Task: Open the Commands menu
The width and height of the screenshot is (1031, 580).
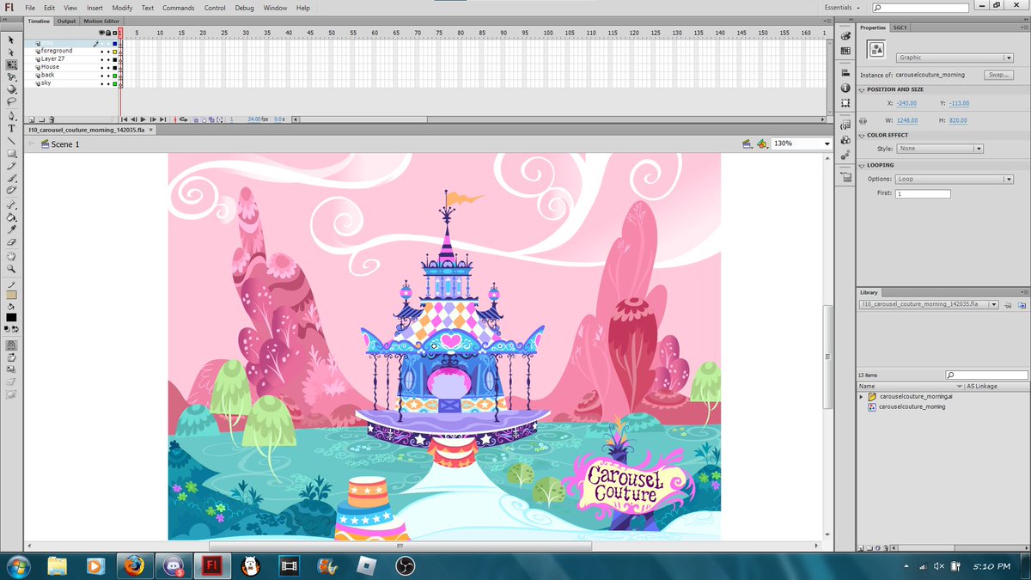Action: point(179,8)
